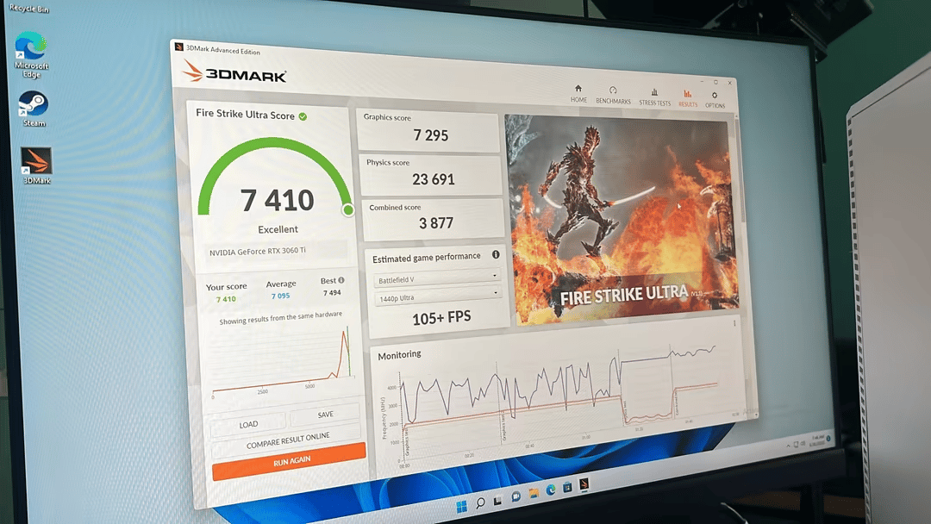The image size is (931, 524).
Task: Click the green validation checkmark beside score title
Action: pos(303,116)
